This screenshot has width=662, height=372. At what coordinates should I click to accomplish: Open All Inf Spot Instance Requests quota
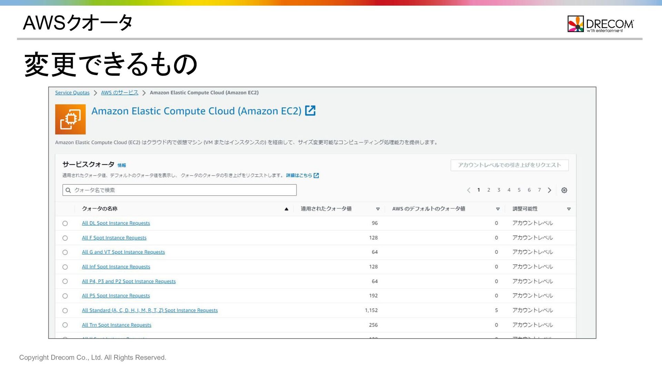[116, 267]
